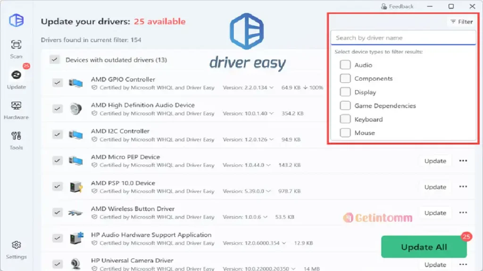
Task: Click the AMD Wireless Button Driver icon
Action: (75, 213)
